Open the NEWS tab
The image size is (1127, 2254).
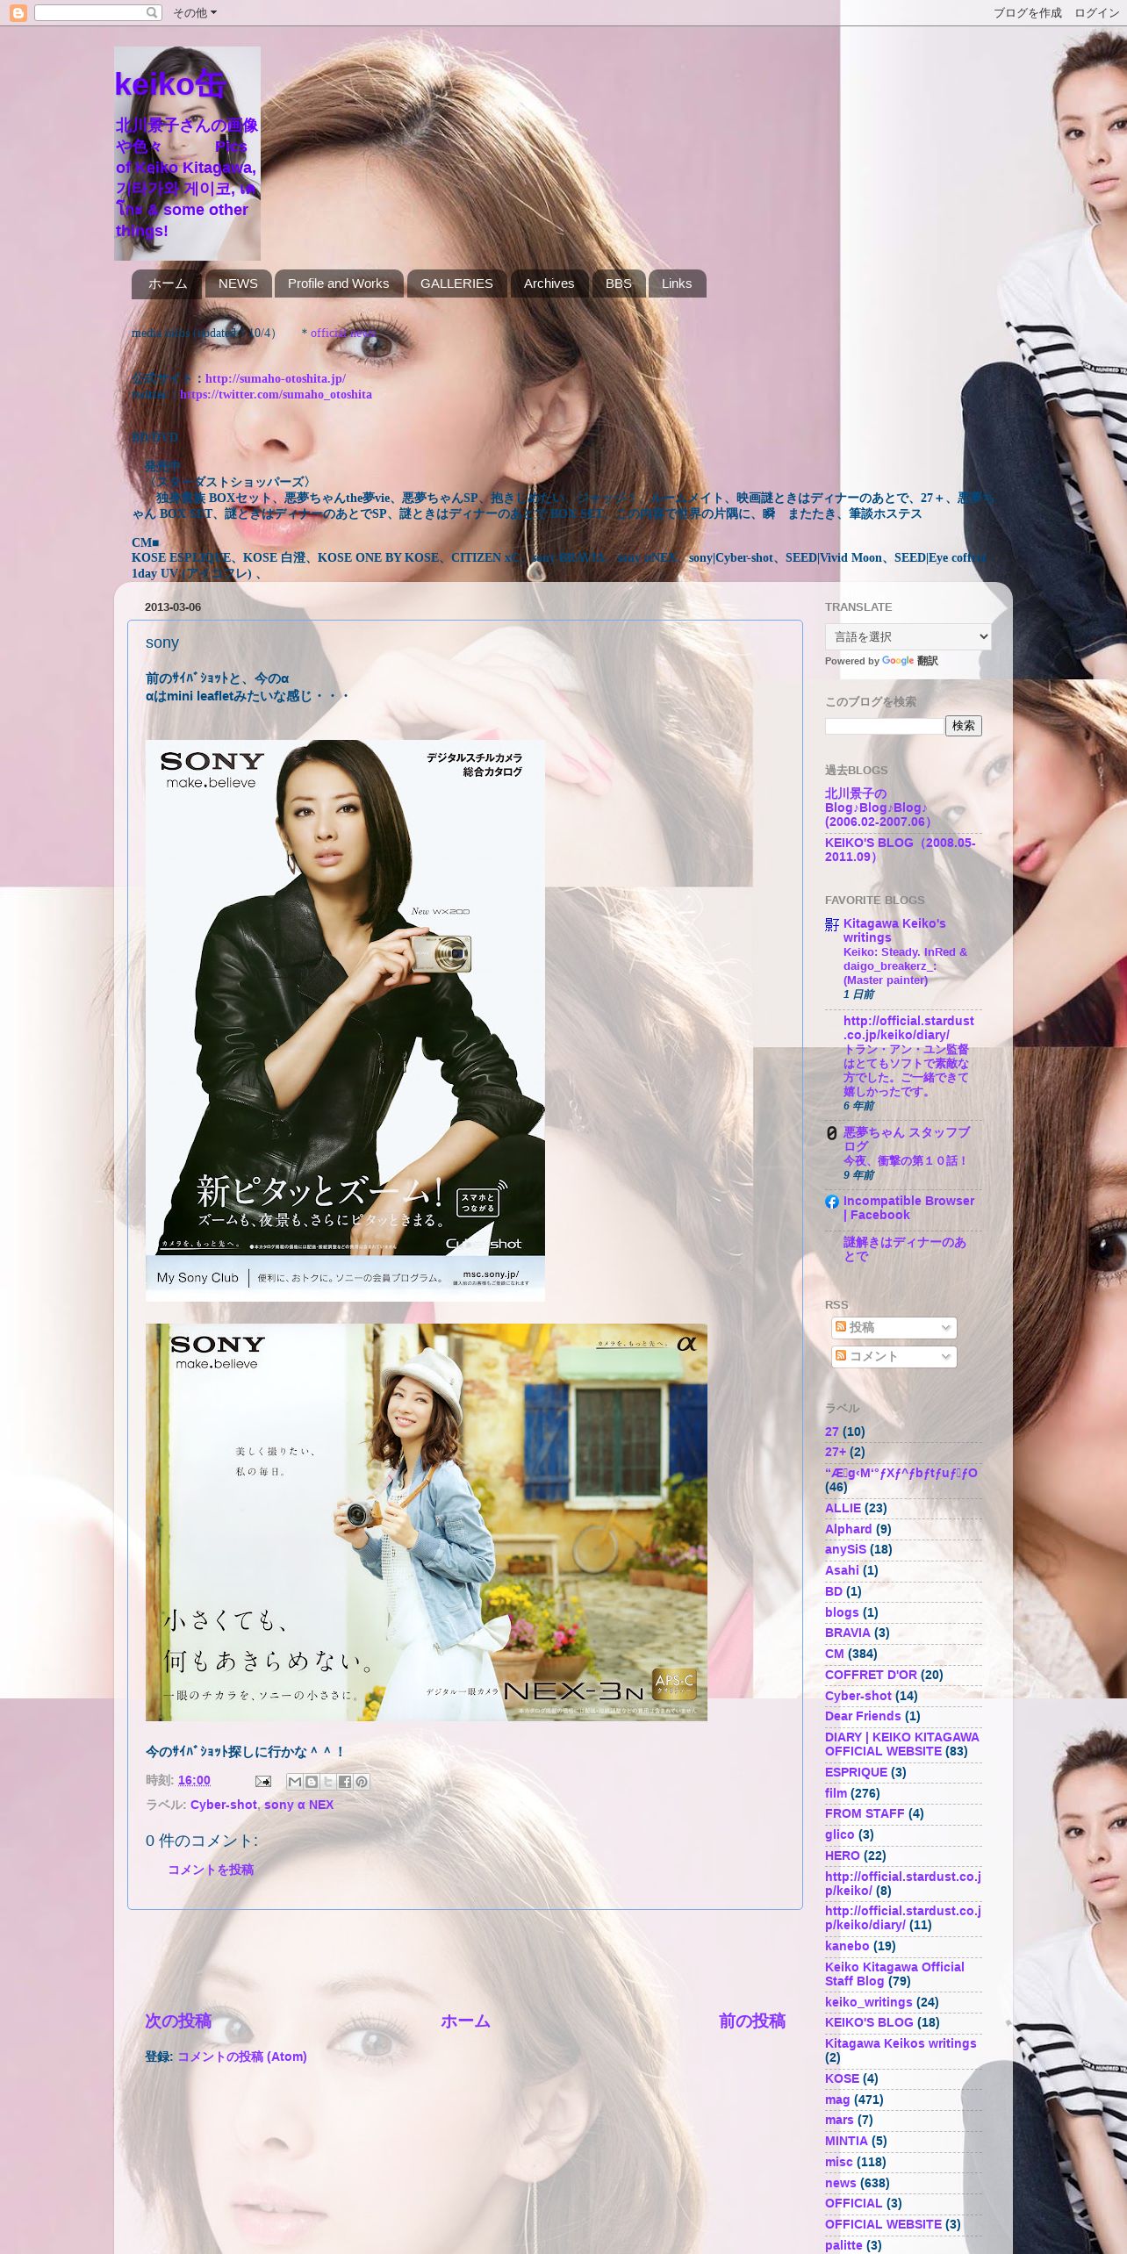coord(238,284)
